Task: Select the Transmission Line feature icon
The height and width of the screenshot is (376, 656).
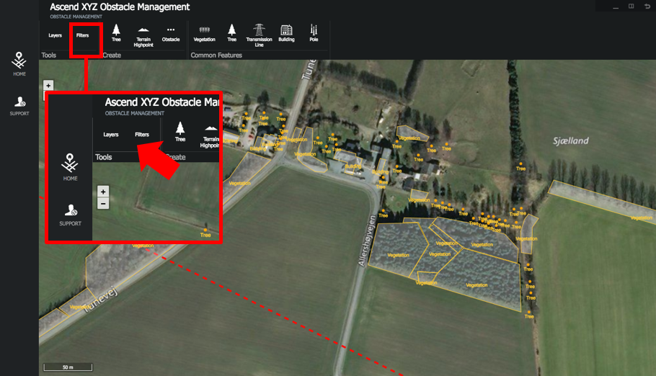Action: 259,35
